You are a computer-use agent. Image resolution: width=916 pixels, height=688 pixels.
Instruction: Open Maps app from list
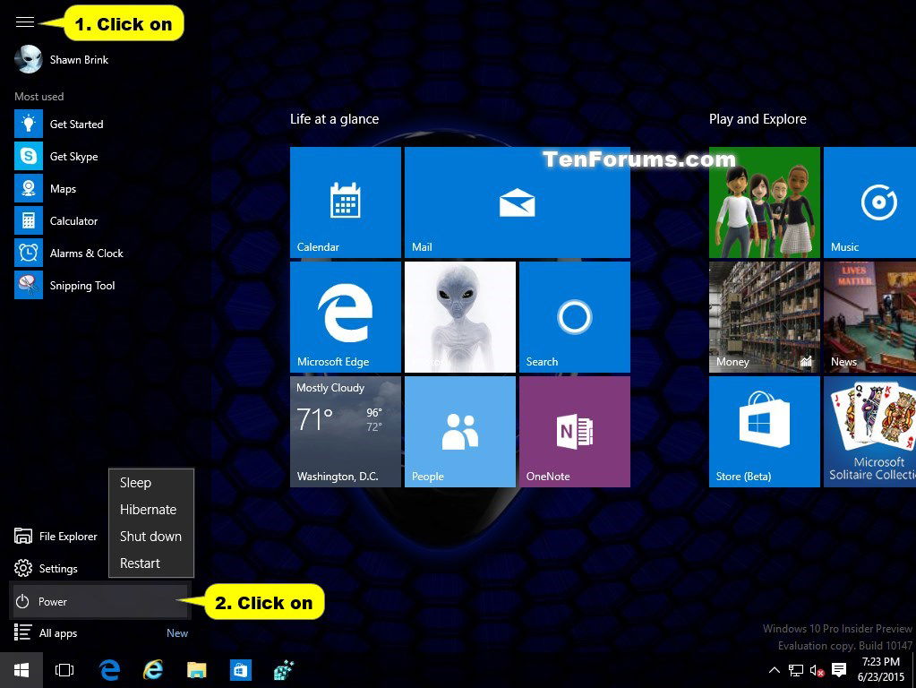click(47, 188)
